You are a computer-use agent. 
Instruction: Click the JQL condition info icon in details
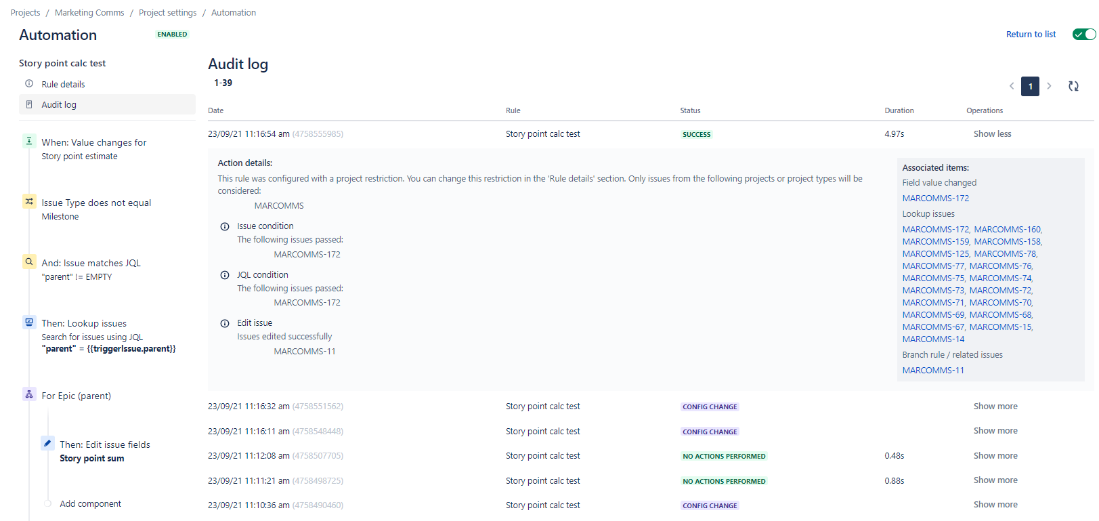[225, 275]
